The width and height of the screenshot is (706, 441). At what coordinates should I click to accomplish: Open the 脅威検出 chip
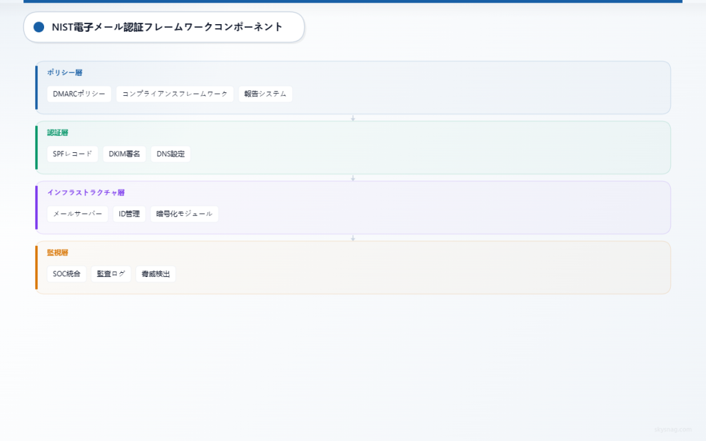(x=156, y=274)
